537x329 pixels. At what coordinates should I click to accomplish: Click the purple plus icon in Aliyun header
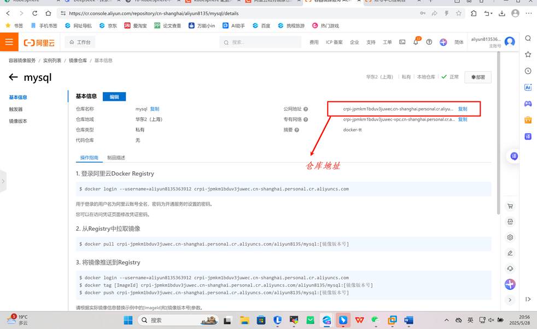coord(443,42)
